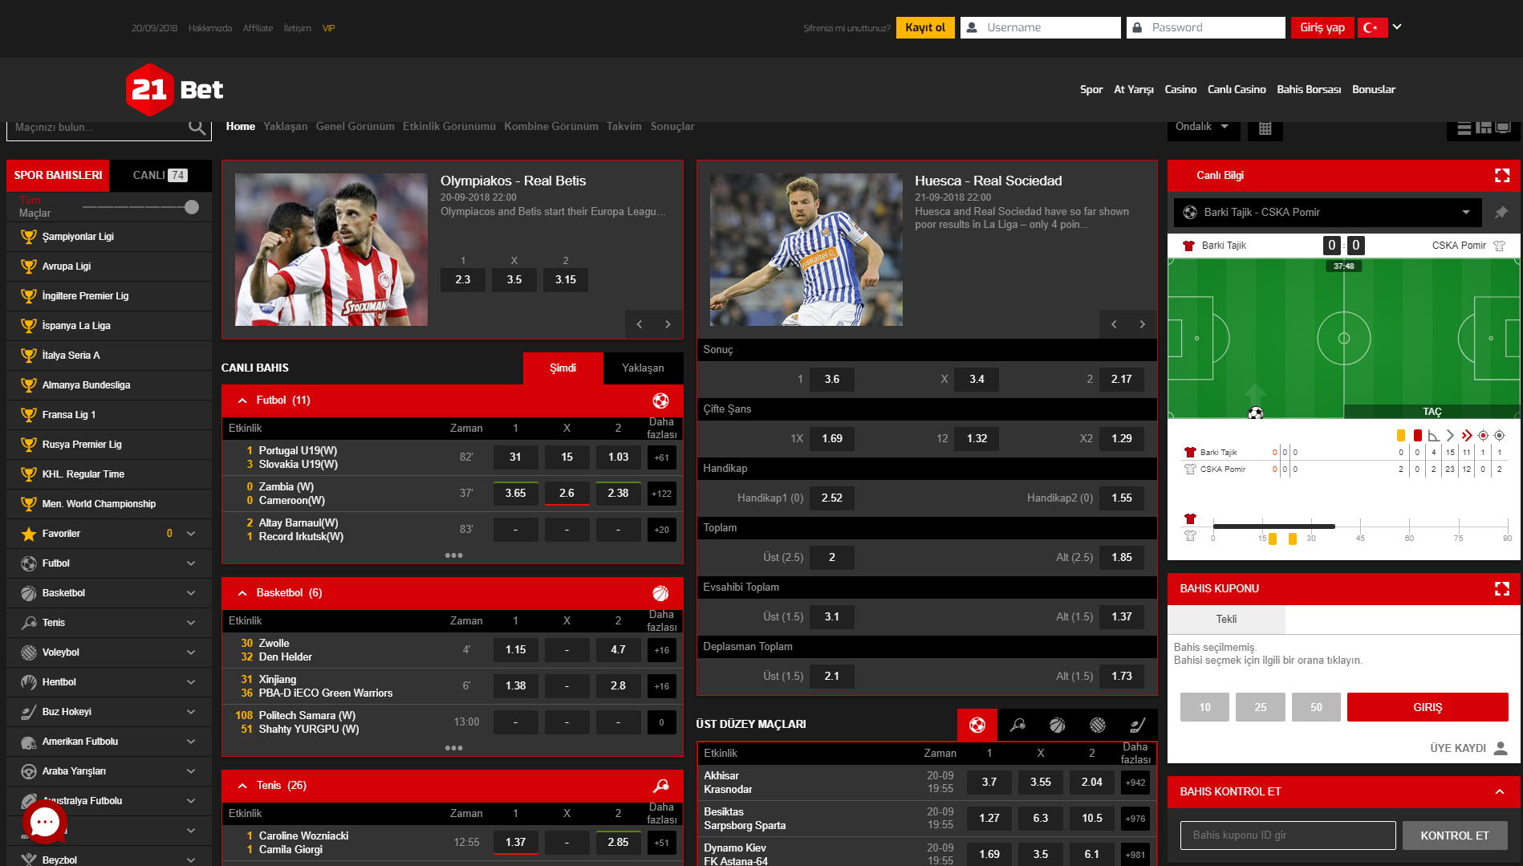Select basketball icon in Üst Düzey Maçları
The width and height of the screenshot is (1523, 866).
pyautogui.click(x=1058, y=725)
